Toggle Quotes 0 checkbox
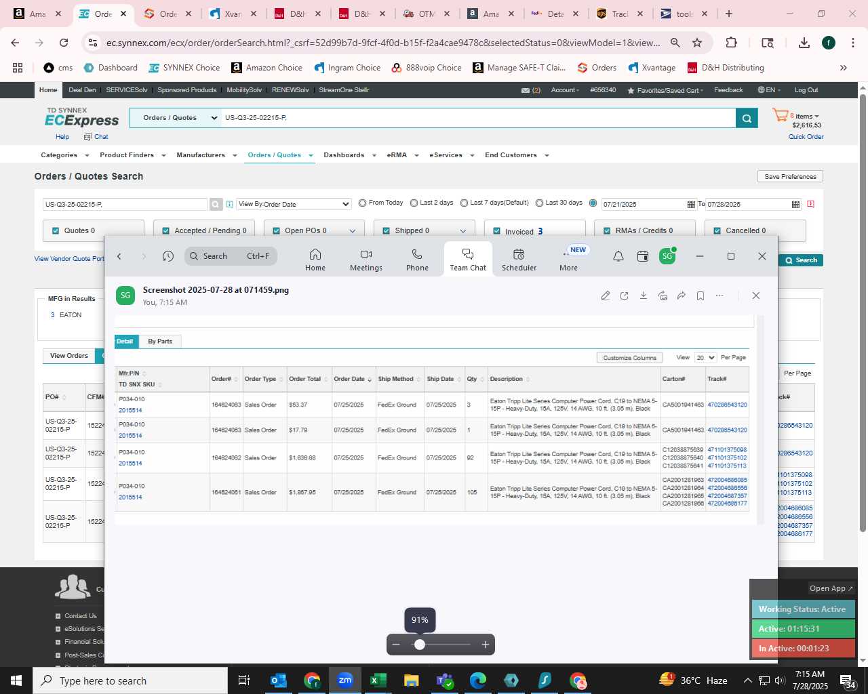This screenshot has width=868, height=694. (x=56, y=230)
